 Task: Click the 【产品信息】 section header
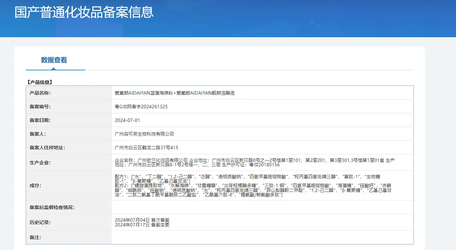tap(39, 82)
